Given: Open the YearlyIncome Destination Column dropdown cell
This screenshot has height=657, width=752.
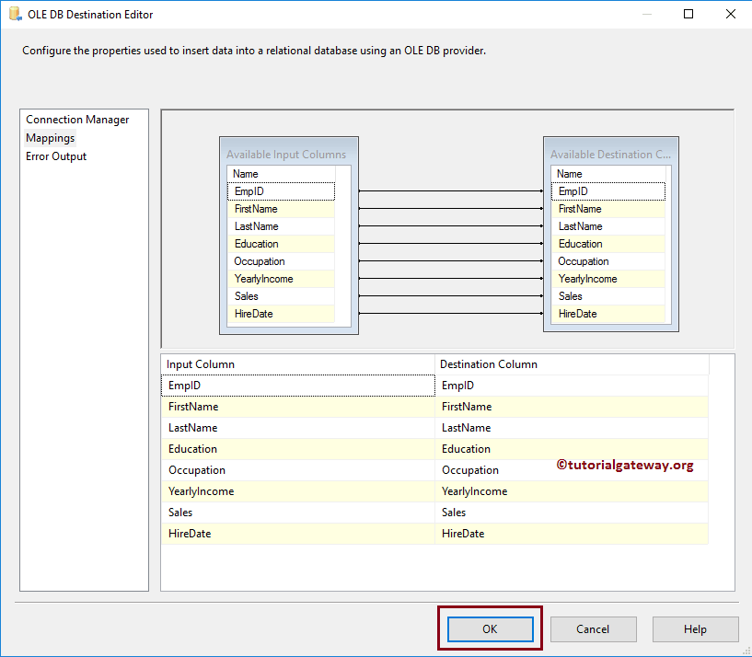Looking at the screenshot, I should click(571, 491).
